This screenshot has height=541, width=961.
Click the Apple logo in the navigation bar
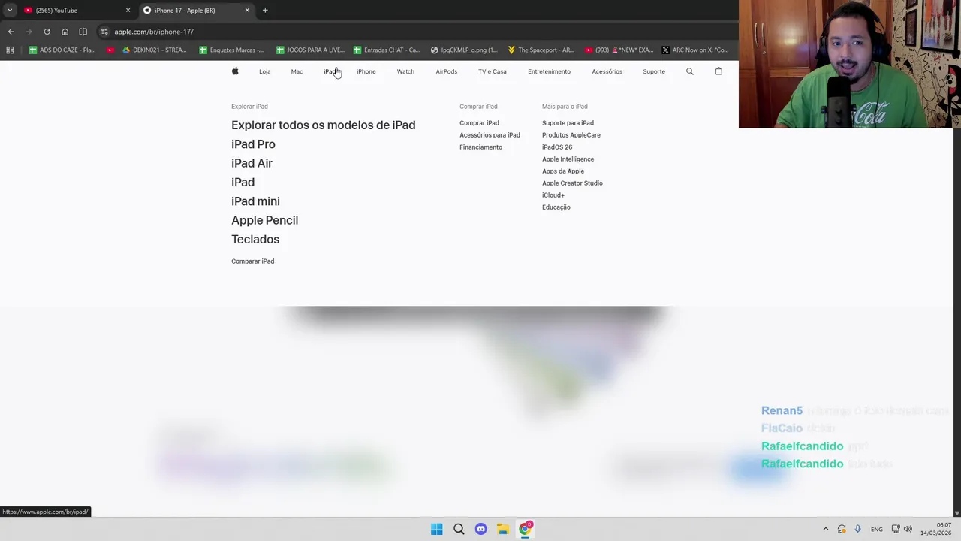(235, 71)
